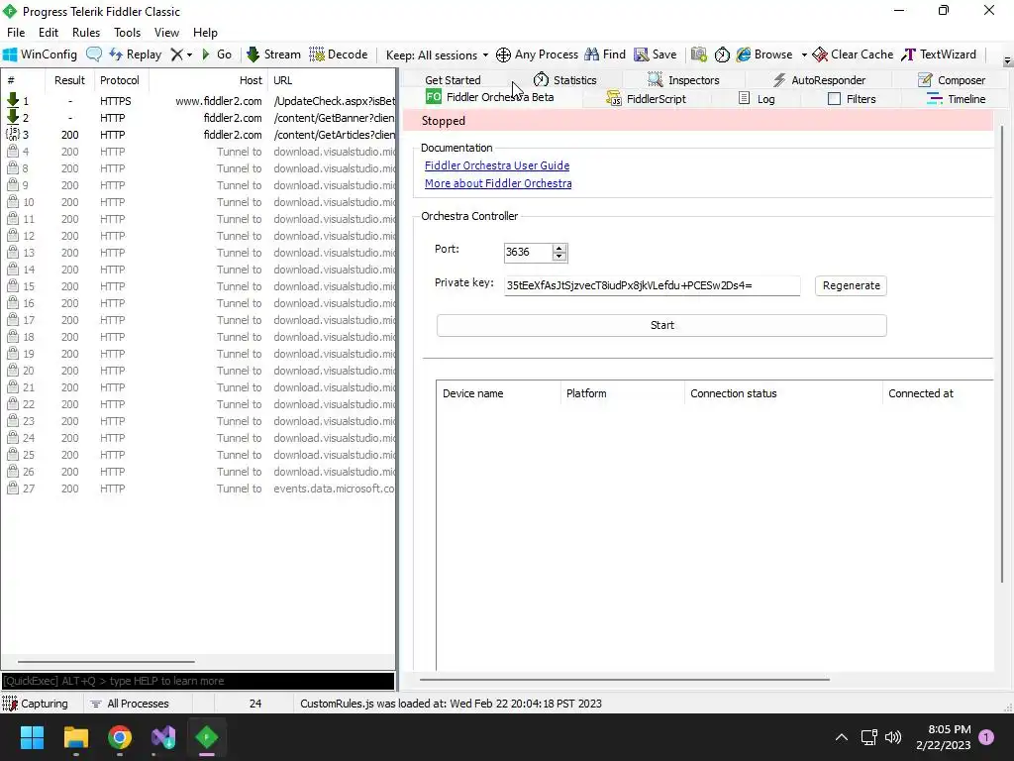This screenshot has width=1014, height=761.
Task: Switch to the Statistics tab
Action: tap(564, 80)
